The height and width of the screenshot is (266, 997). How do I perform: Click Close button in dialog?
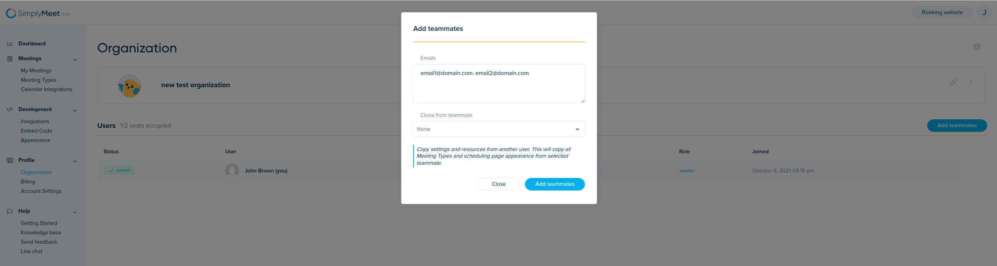point(498,184)
